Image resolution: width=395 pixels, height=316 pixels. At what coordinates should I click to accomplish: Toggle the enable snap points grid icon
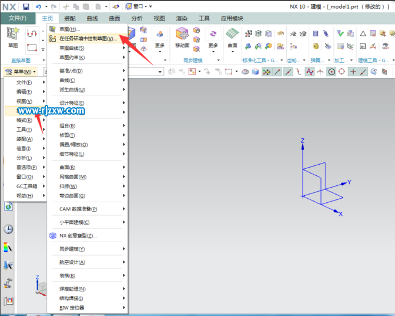266,72
